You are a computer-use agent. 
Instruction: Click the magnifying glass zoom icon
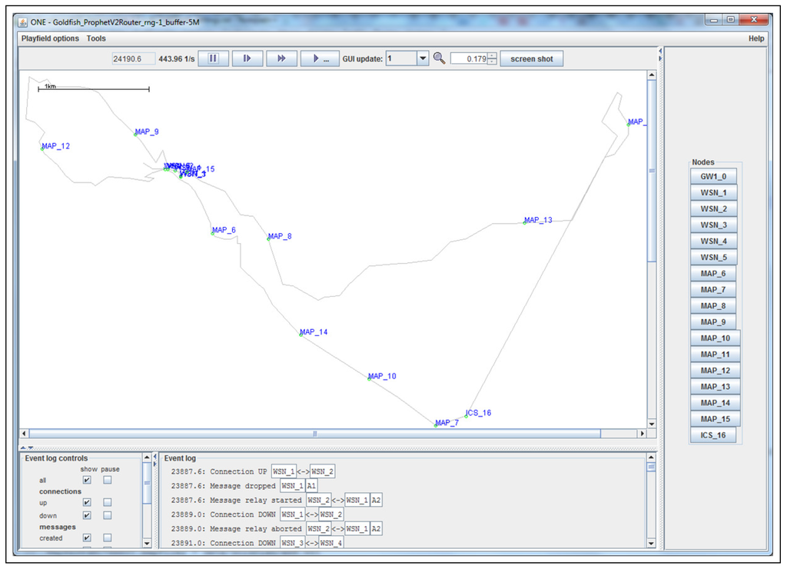(439, 58)
